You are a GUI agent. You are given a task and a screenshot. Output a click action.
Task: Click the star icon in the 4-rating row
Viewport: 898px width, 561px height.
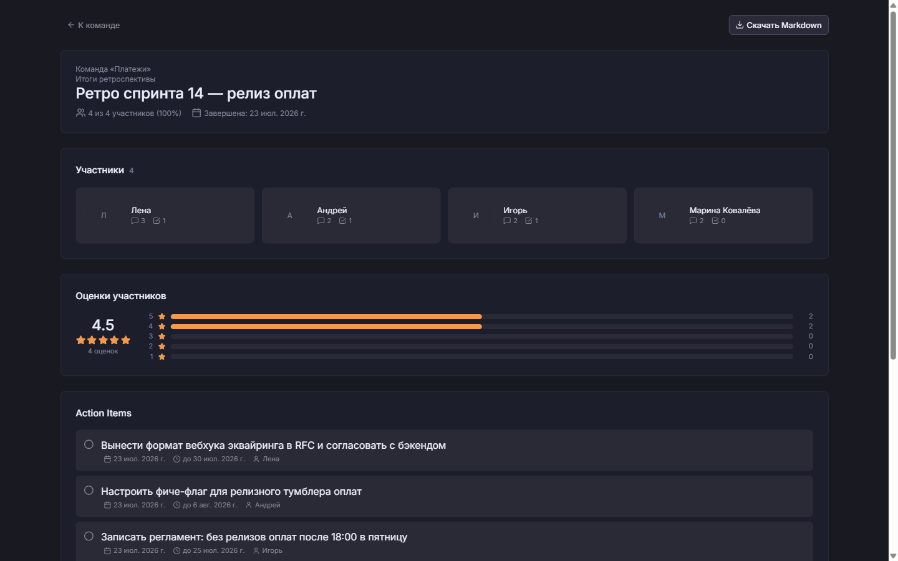point(162,327)
